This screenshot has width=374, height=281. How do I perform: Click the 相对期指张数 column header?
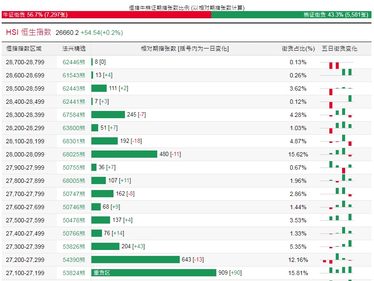pyautogui.click(x=185, y=48)
